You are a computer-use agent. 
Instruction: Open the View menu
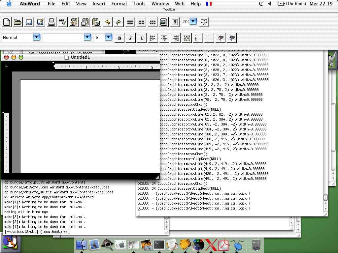point(81,4)
